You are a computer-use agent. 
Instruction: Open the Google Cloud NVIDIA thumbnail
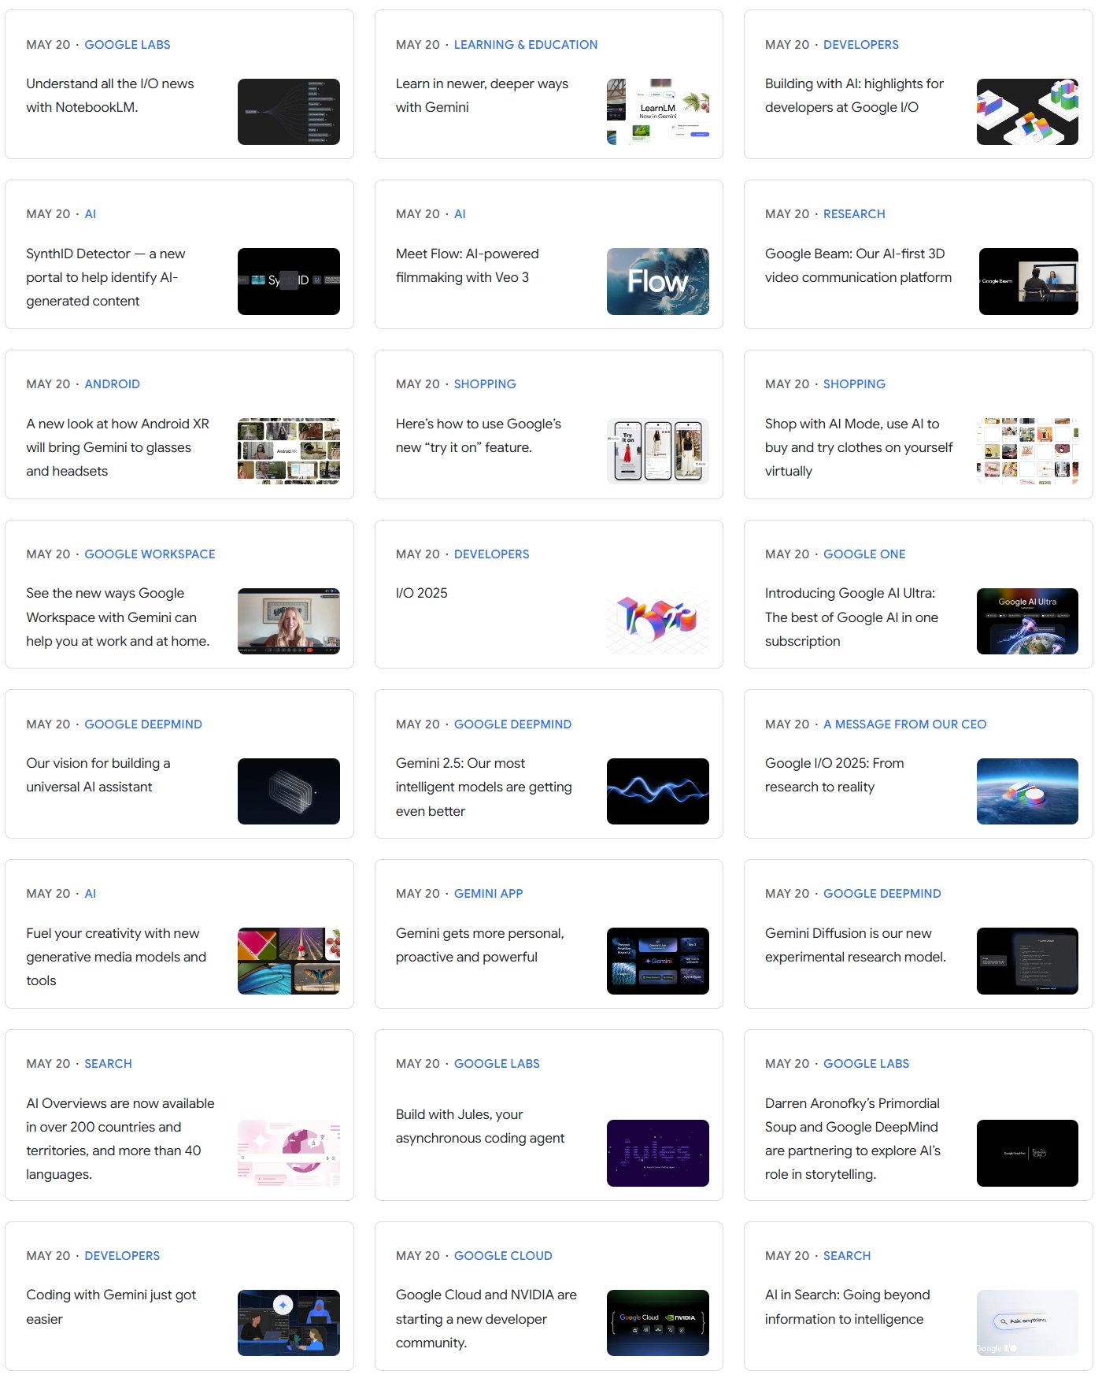[x=658, y=1323]
